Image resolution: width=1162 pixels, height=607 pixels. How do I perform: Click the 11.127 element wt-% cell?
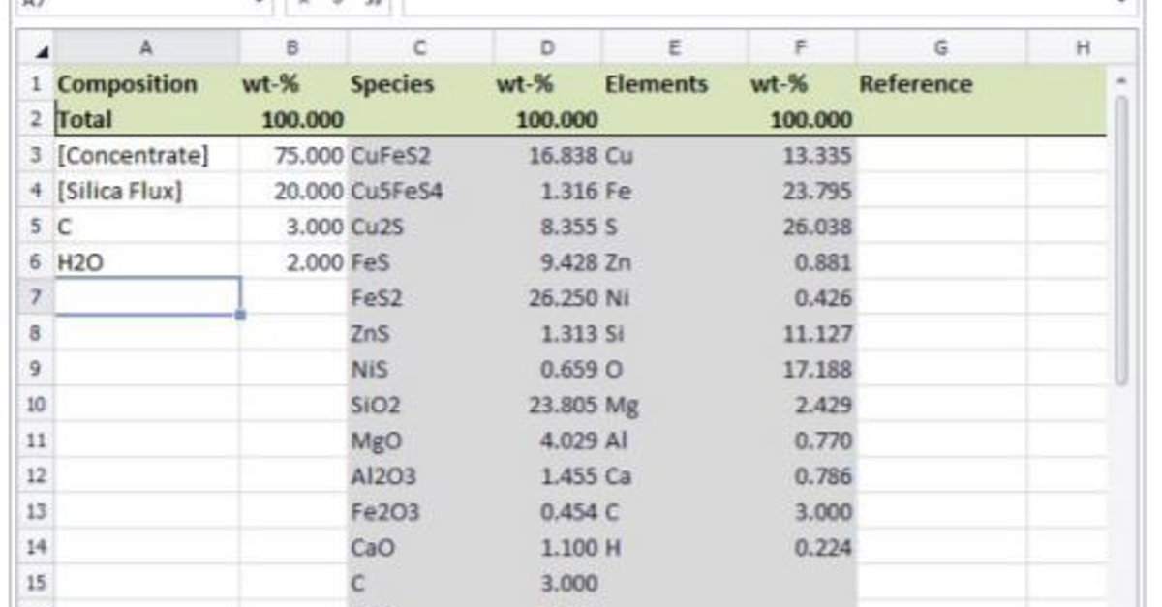(802, 333)
